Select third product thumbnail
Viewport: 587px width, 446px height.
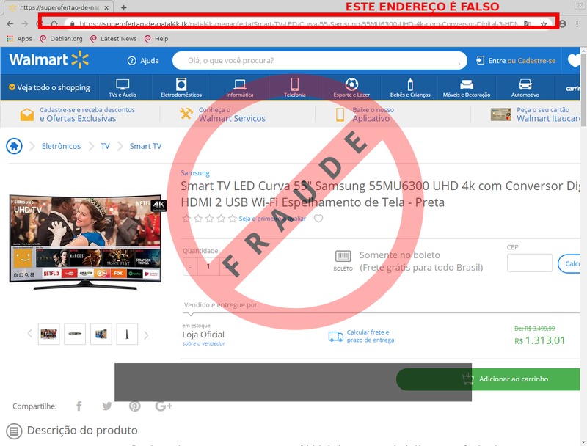point(101,334)
